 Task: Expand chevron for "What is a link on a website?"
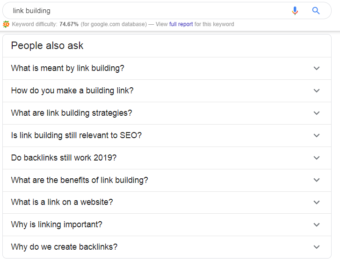pyautogui.click(x=317, y=203)
